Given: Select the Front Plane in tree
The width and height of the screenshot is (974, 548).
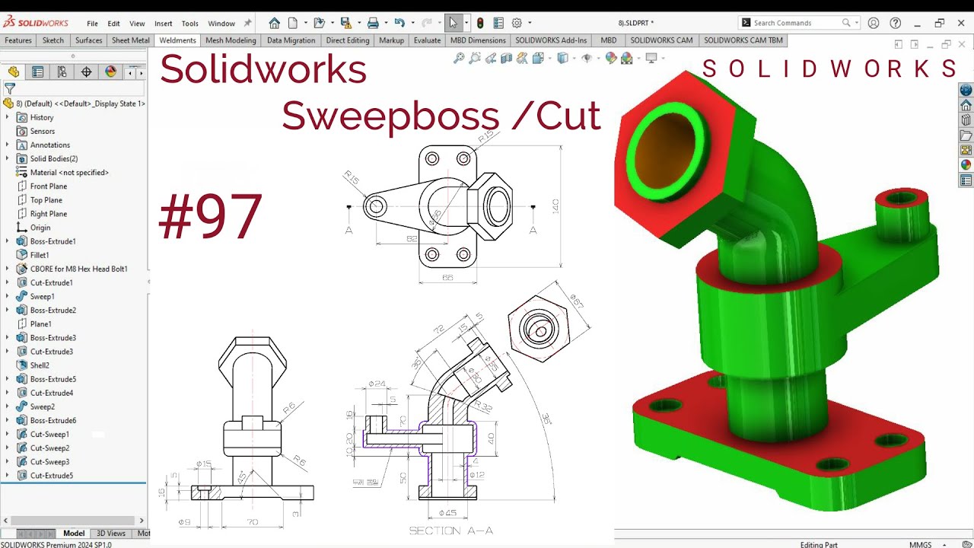Looking at the screenshot, I should (49, 186).
